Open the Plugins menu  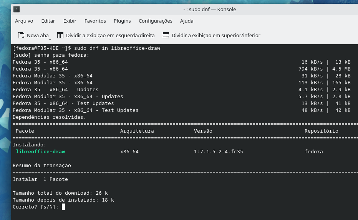pyautogui.click(x=122, y=21)
